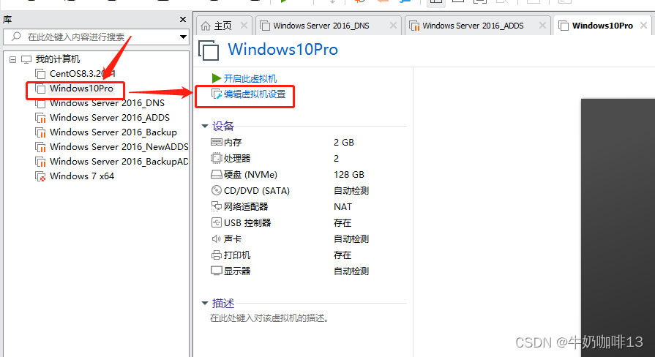Click the 网络适配器 network adapter icon
Viewport: 655px width, 357px height.
tap(217, 206)
